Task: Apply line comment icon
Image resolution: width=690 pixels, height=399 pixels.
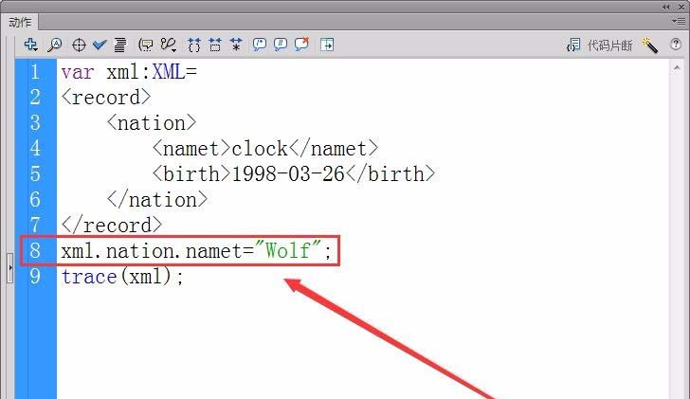Action: (x=281, y=45)
